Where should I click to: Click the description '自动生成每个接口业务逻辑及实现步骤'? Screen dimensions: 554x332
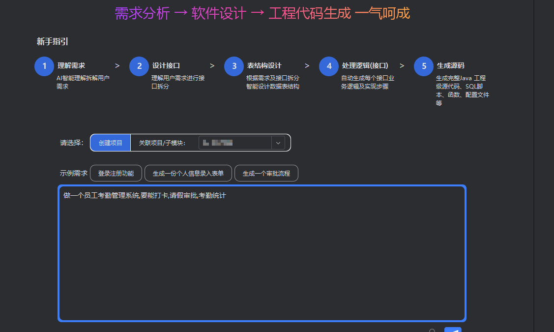(x=368, y=82)
